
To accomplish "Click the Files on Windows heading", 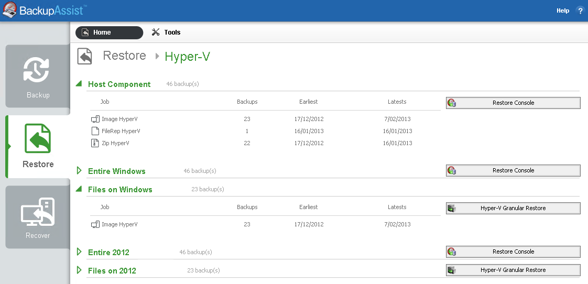I will point(120,190).
